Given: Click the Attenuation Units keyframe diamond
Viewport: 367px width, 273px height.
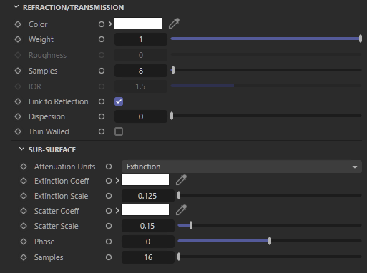Looking at the screenshot, I should [x=24, y=167].
